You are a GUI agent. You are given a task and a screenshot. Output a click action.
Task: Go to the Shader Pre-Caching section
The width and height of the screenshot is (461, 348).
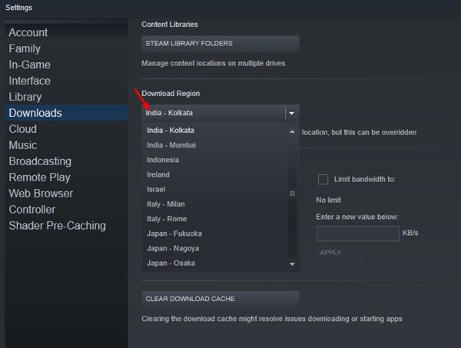point(58,226)
